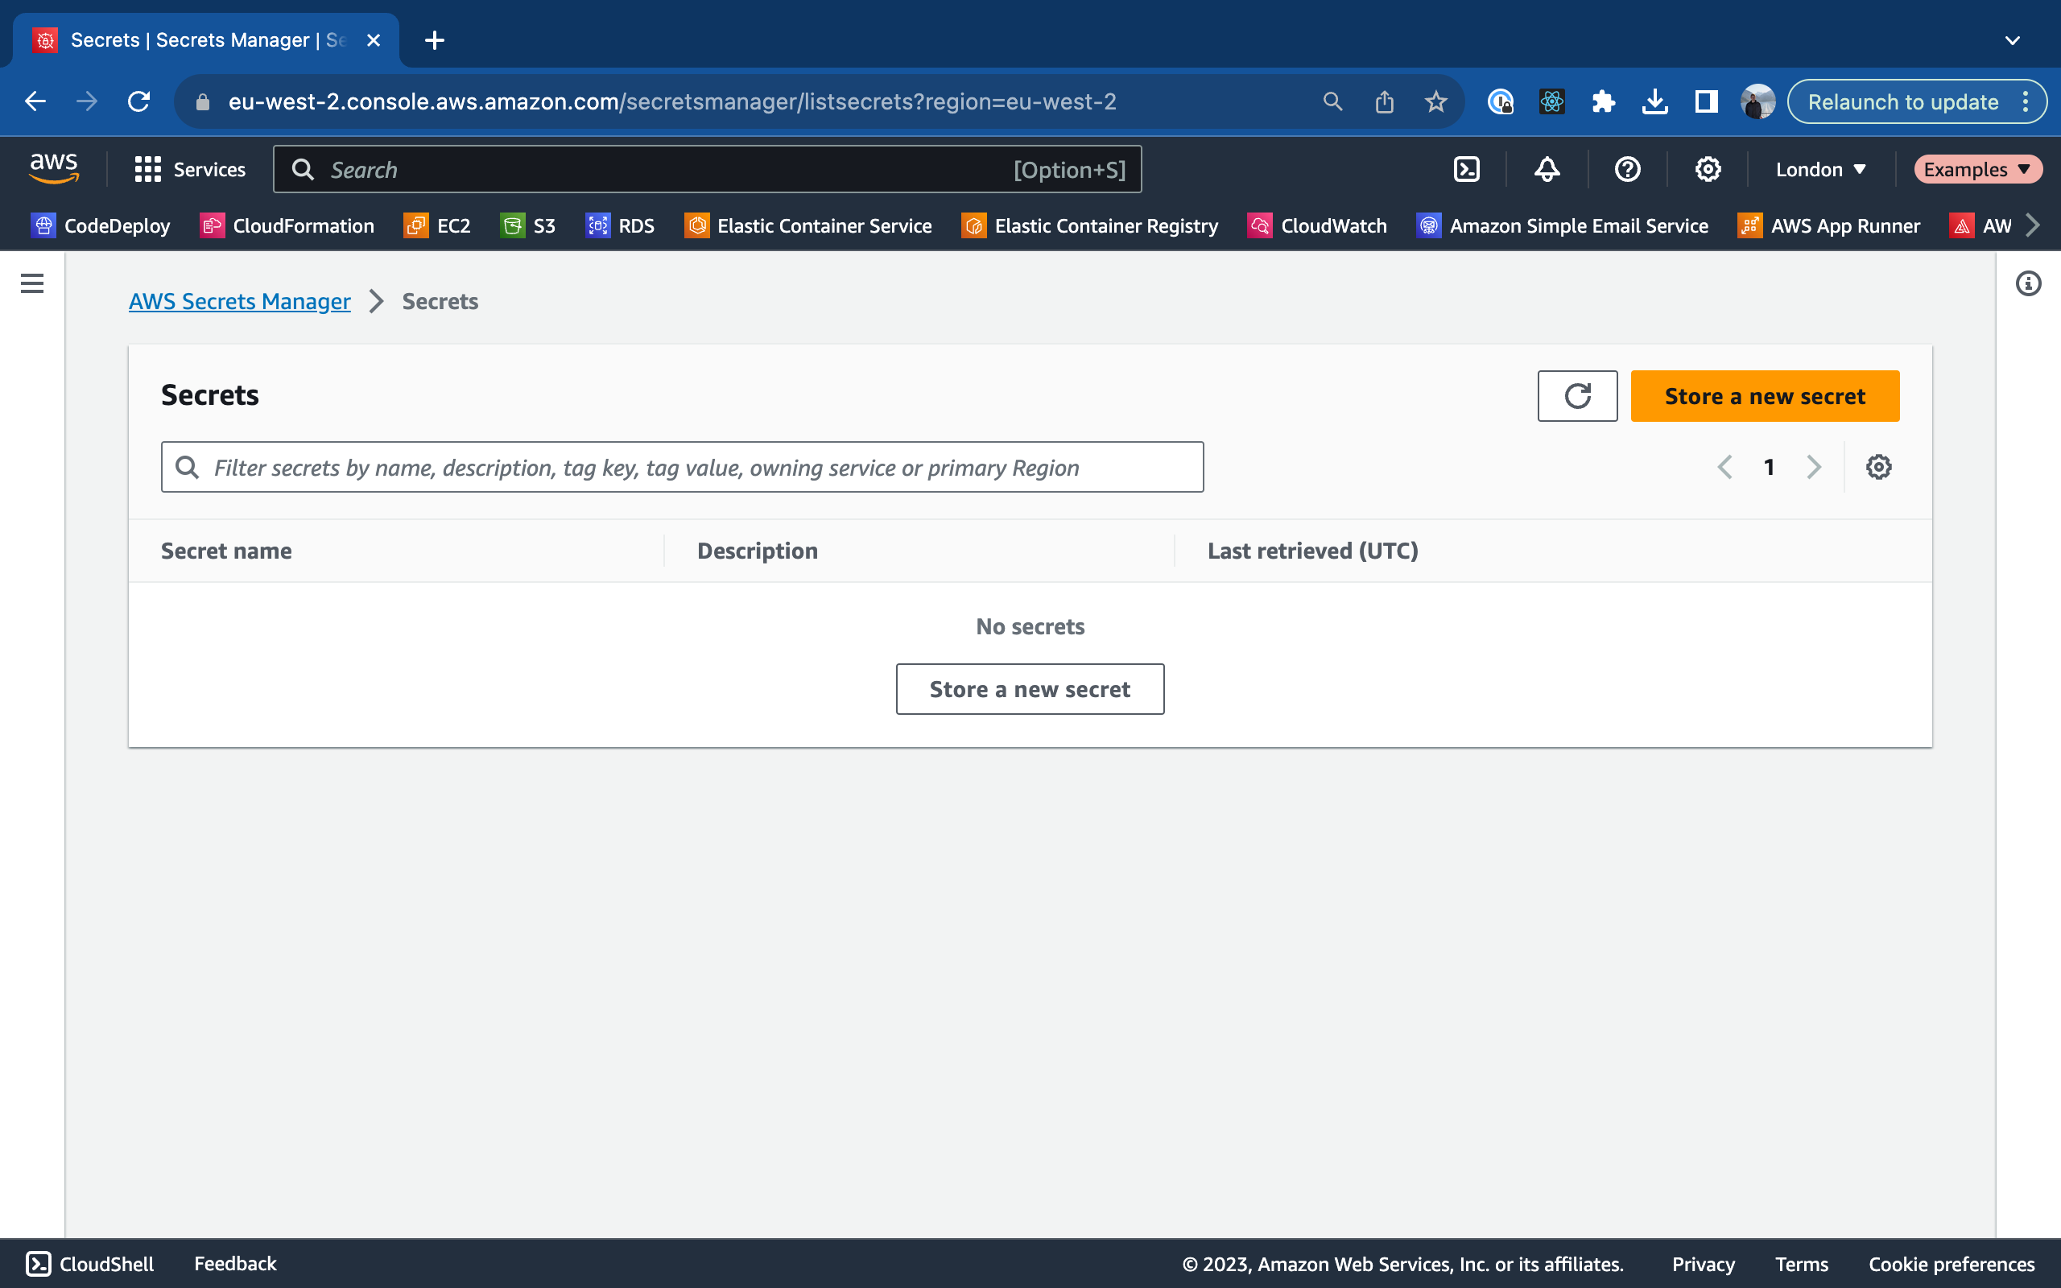Bookmark this page with the star icon
The image size is (2061, 1288).
pyautogui.click(x=1436, y=101)
